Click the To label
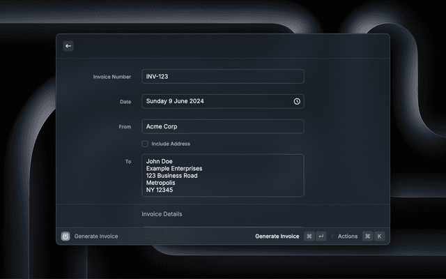The image size is (446, 279). tap(128, 162)
